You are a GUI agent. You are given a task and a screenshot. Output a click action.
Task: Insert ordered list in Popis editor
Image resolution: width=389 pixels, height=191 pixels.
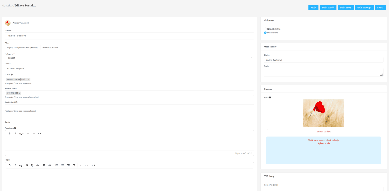(x=57, y=165)
